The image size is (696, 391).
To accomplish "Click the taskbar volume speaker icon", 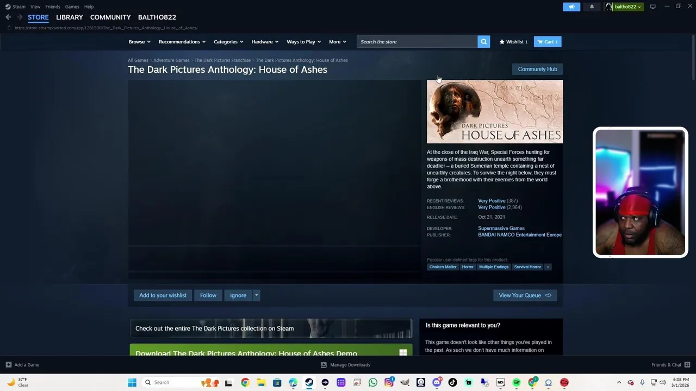I will [662, 382].
